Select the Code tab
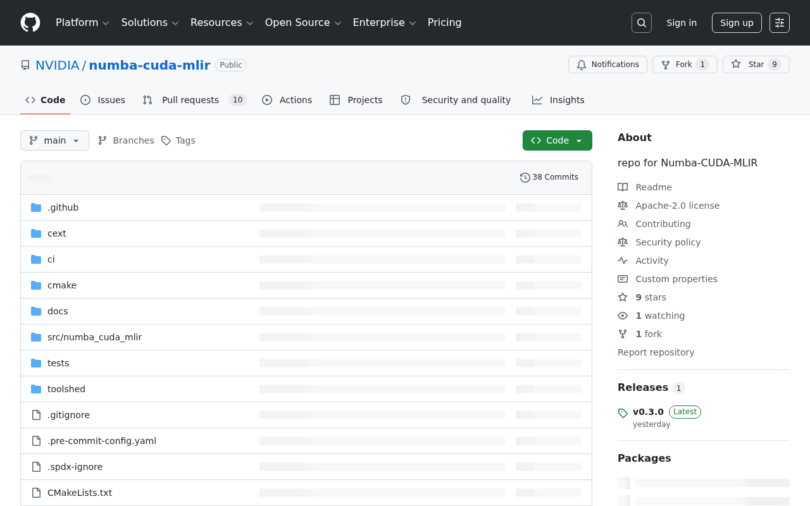 [46, 100]
